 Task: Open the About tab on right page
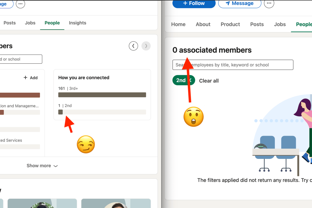(x=203, y=24)
